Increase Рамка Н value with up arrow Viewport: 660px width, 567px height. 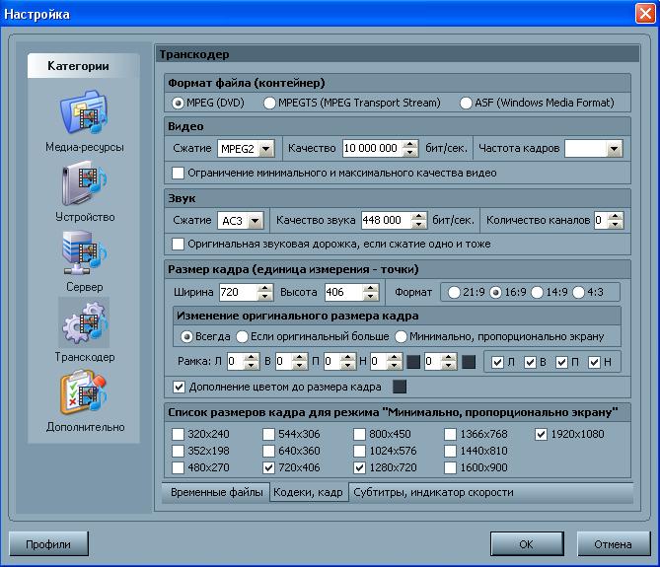[394, 358]
